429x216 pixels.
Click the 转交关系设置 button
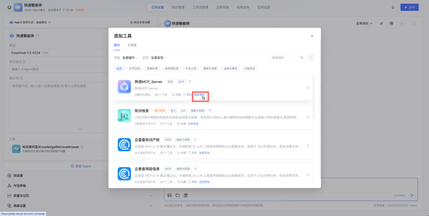140,22
